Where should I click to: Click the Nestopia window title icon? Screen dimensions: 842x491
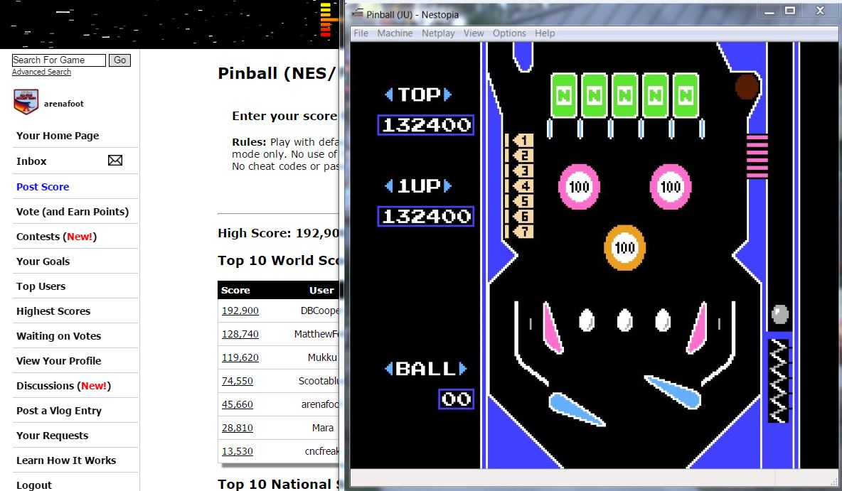(x=357, y=14)
